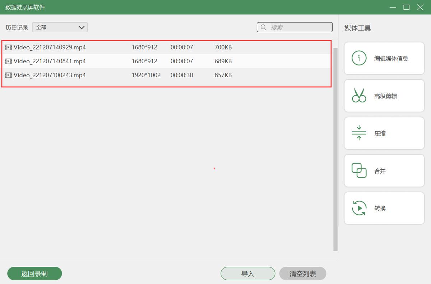Click film icon beside Video_221207140929.mp4
This screenshot has width=431, height=284.
(x=8, y=47)
